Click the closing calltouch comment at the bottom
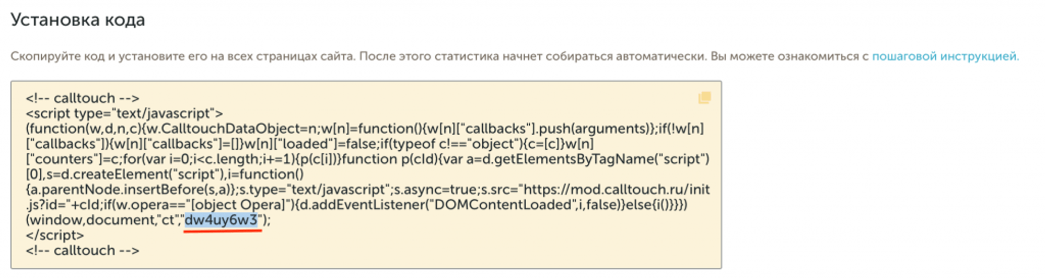The height and width of the screenshot is (278, 1045). (83, 250)
